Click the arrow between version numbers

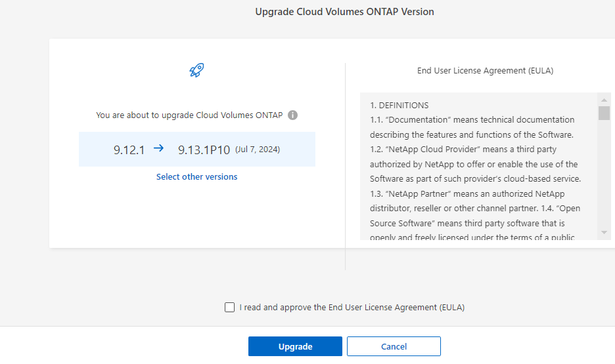(x=158, y=149)
